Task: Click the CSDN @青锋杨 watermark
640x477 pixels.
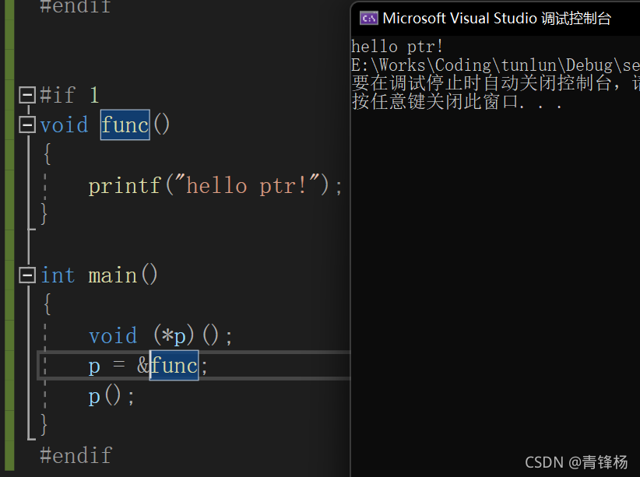Action: click(576, 462)
